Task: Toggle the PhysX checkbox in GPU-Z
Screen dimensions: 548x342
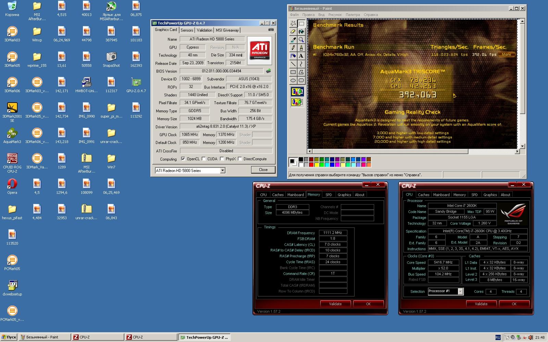Action: [222, 159]
